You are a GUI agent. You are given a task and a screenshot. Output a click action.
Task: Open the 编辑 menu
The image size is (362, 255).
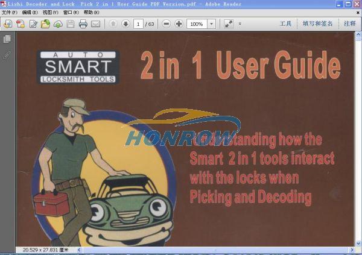pyautogui.click(x=30, y=13)
